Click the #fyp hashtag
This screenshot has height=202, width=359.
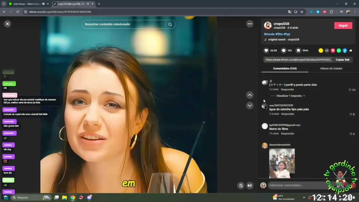[x=287, y=34]
